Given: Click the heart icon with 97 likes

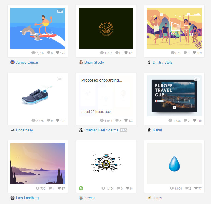Looking at the screenshot, I should point(59,188).
